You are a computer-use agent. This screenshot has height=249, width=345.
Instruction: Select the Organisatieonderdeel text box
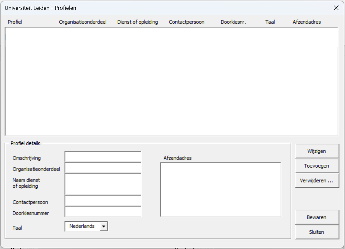tap(103, 168)
